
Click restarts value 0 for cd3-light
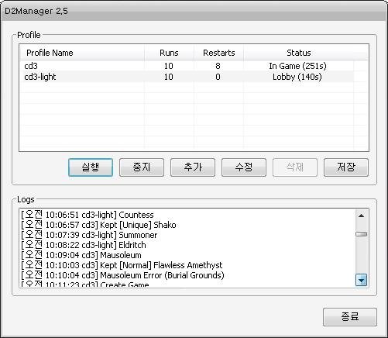pos(218,77)
